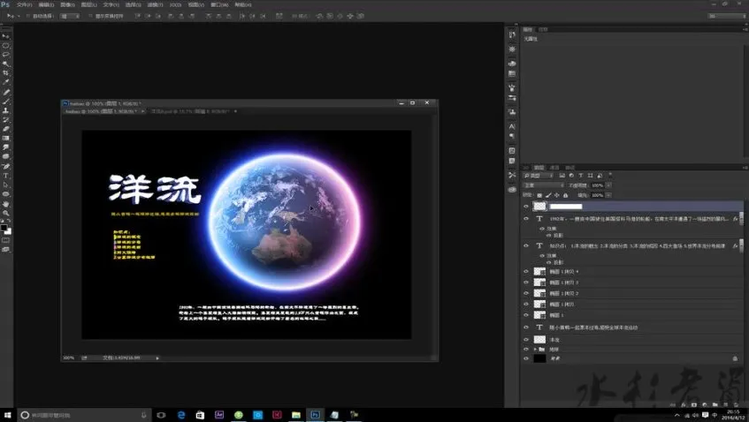Screen dimensions: 749x422
Task: Select the Elliptical Marquee tool
Action: point(6,45)
